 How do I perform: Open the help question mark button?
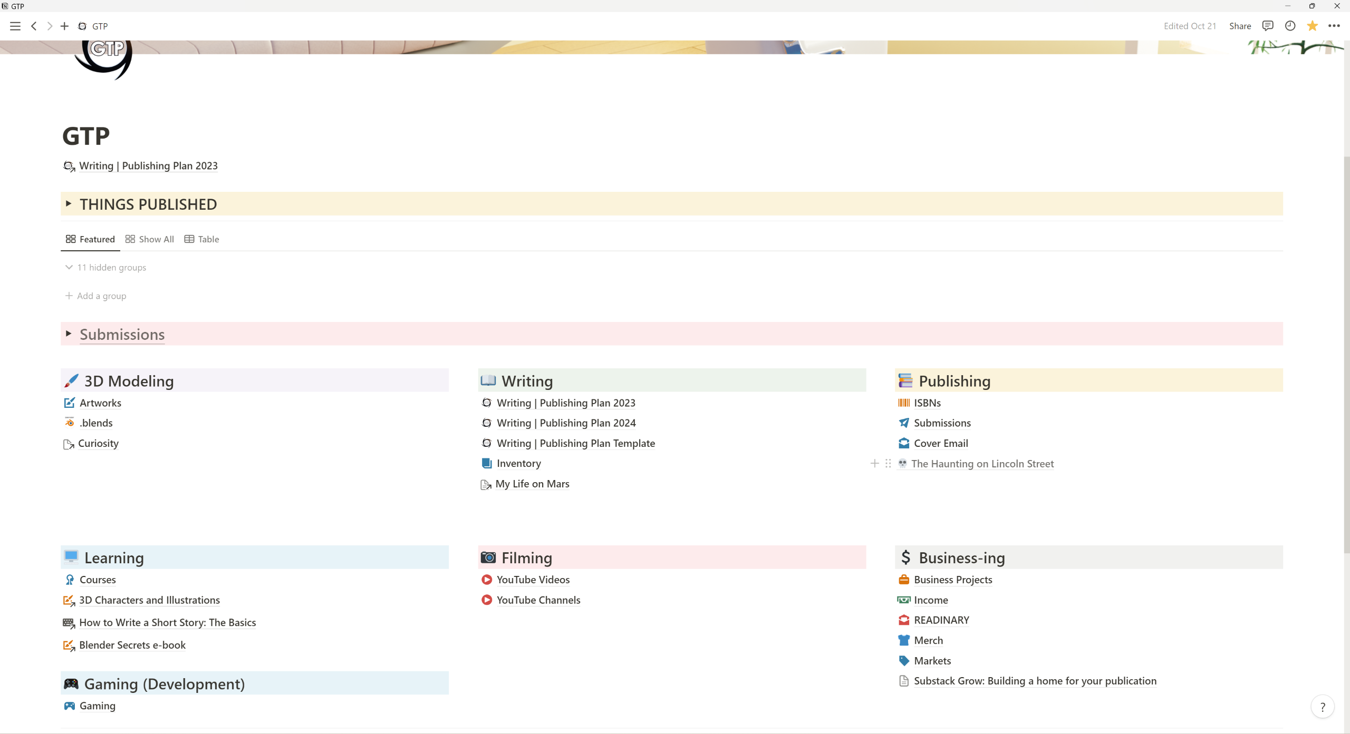pyautogui.click(x=1322, y=707)
